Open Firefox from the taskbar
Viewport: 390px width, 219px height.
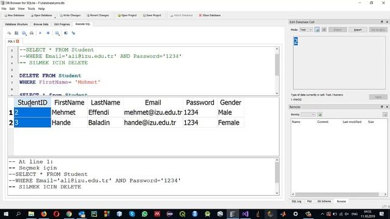tap(44, 214)
